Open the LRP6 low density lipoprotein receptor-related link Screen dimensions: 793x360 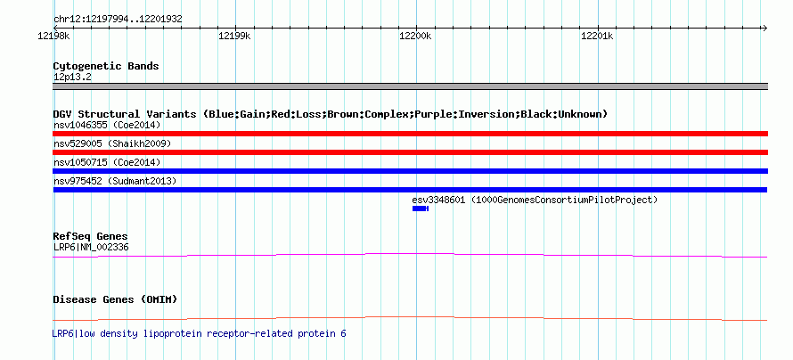coord(200,333)
